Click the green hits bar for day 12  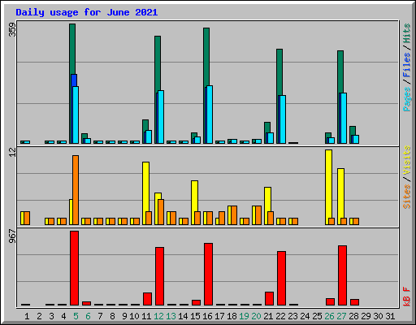coord(158,63)
